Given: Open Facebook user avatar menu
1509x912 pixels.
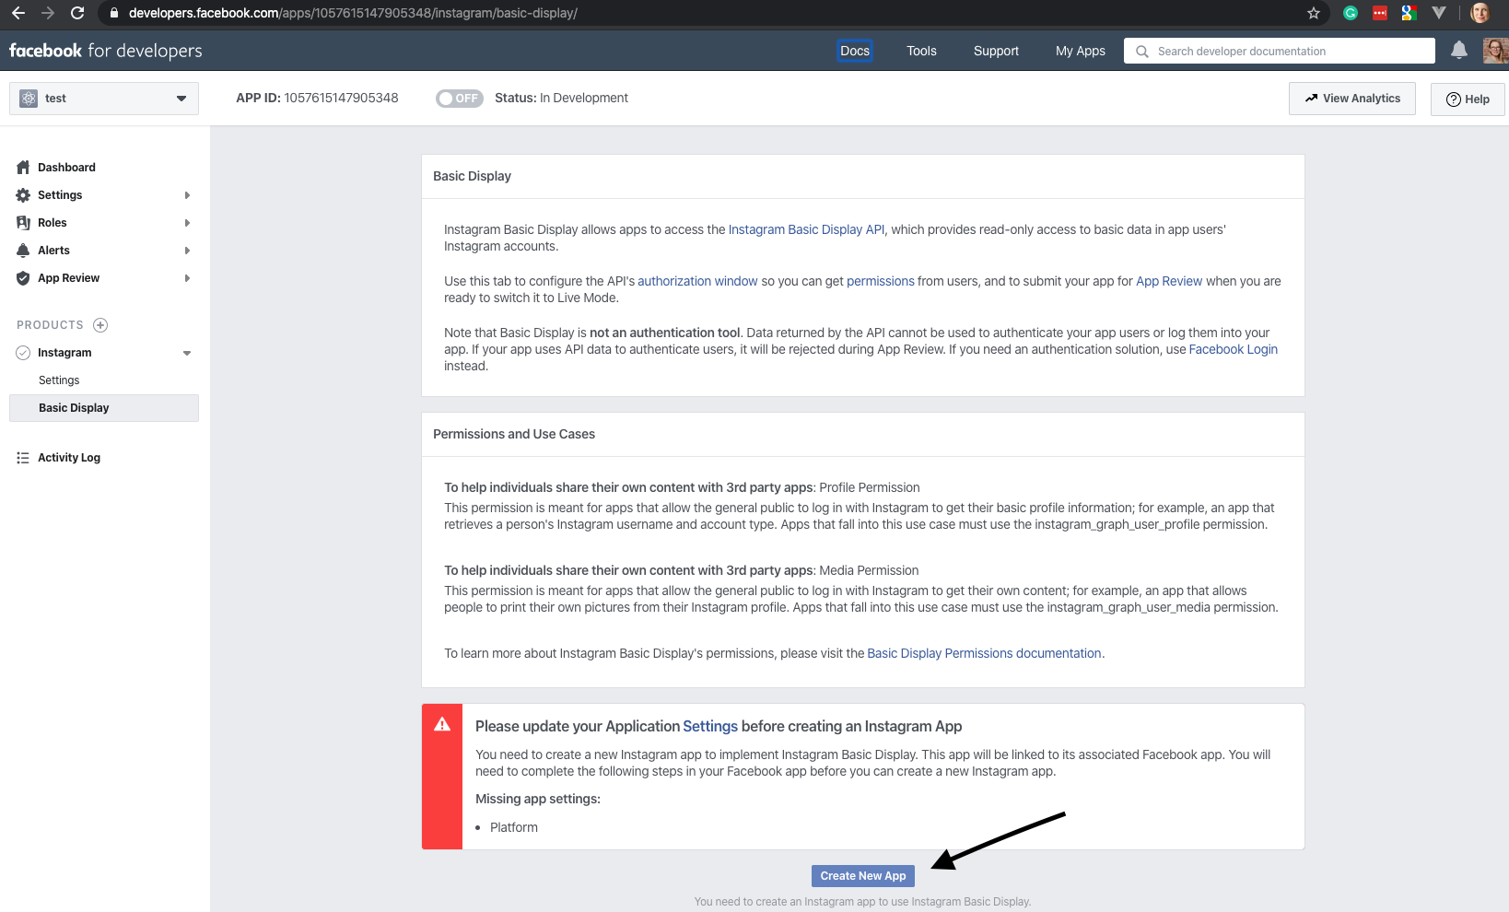Looking at the screenshot, I should pos(1495,51).
